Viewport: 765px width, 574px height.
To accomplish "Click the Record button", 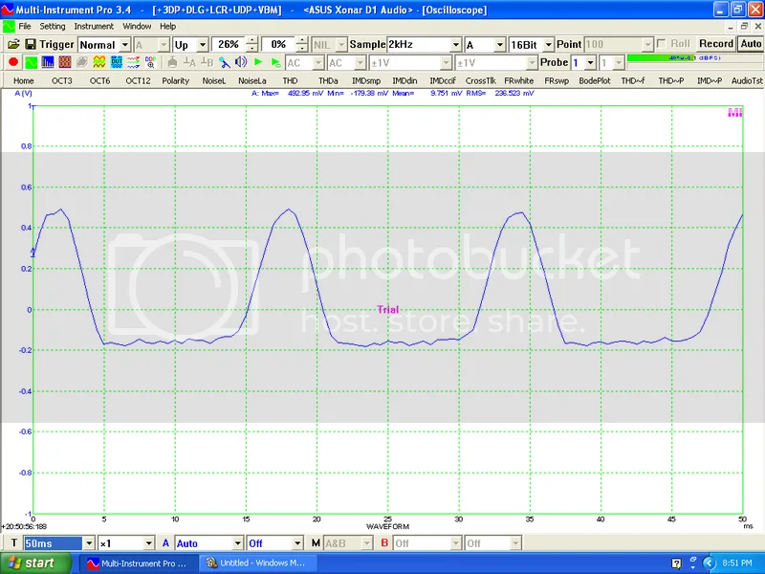I will pos(715,44).
